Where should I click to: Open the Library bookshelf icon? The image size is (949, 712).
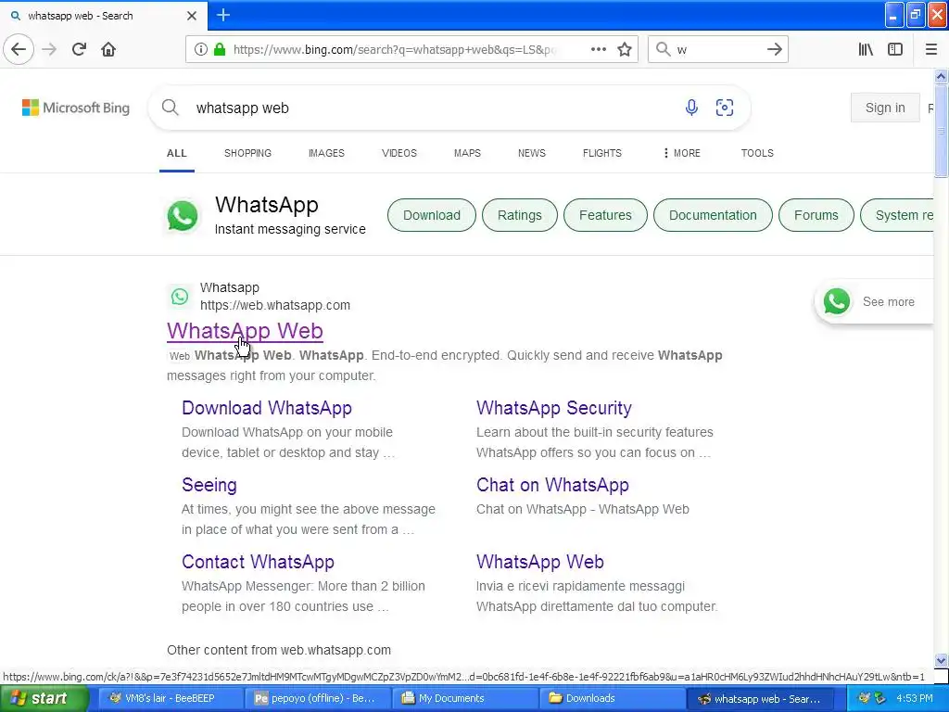click(x=866, y=49)
